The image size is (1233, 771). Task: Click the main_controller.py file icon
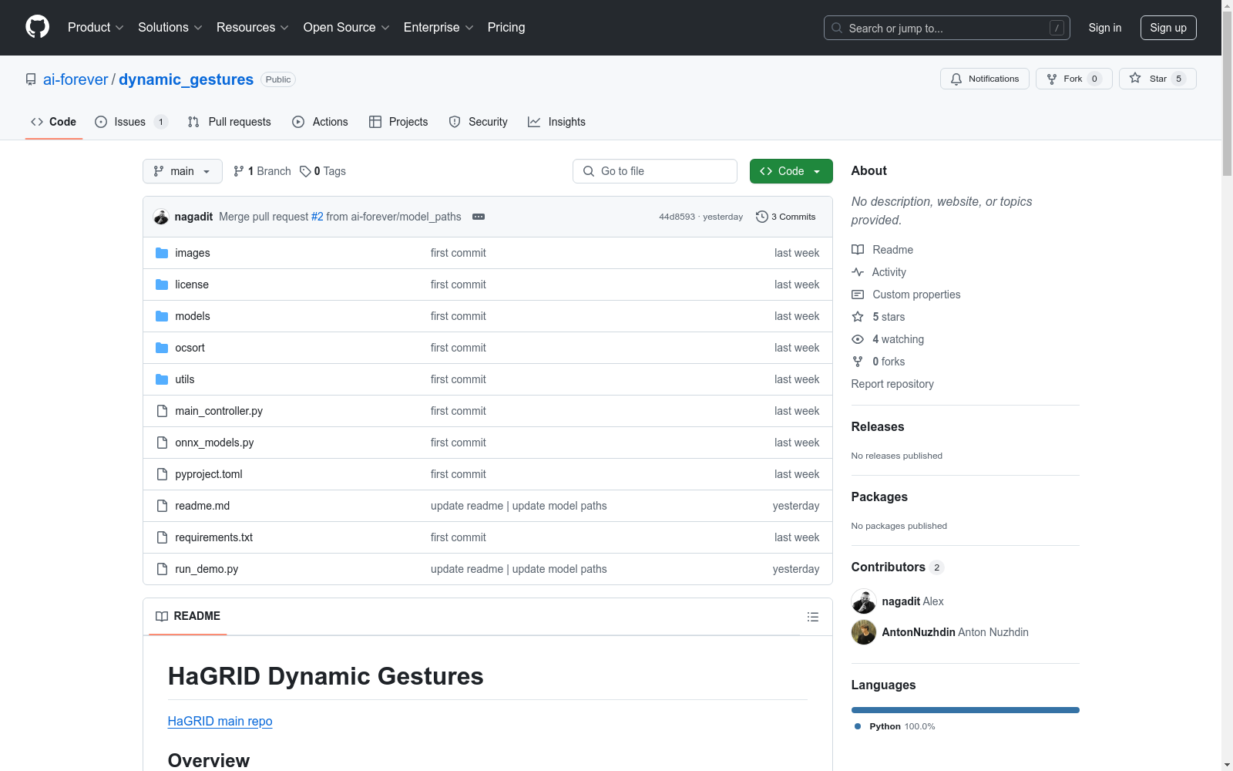pos(162,411)
